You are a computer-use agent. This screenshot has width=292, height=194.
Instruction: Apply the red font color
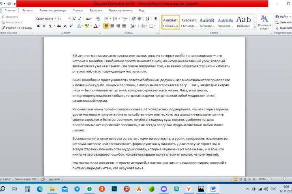(96, 26)
